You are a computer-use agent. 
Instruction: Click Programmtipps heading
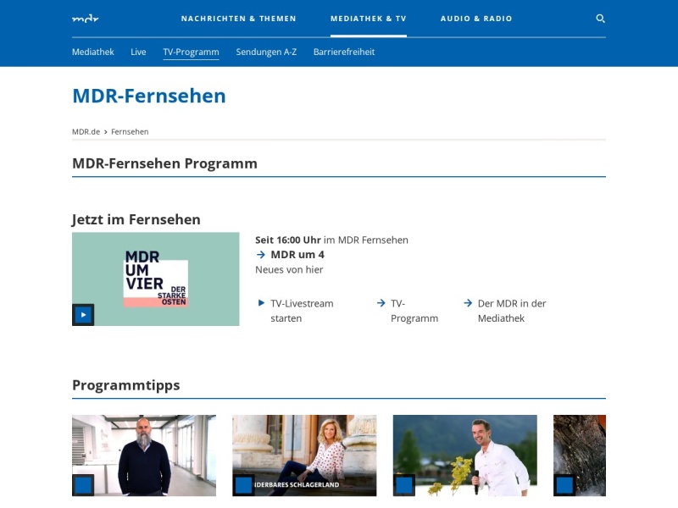pos(125,385)
